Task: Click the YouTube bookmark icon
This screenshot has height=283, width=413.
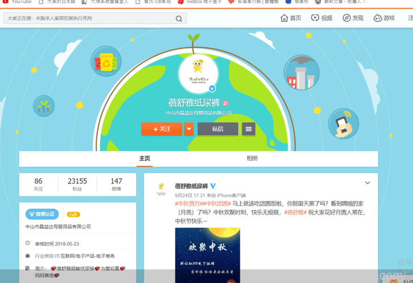Action: tap(6, 2)
